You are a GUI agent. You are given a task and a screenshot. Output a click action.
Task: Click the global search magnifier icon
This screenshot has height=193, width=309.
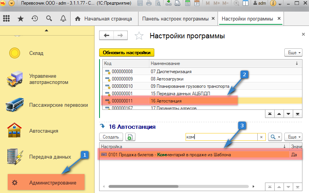point(49,19)
